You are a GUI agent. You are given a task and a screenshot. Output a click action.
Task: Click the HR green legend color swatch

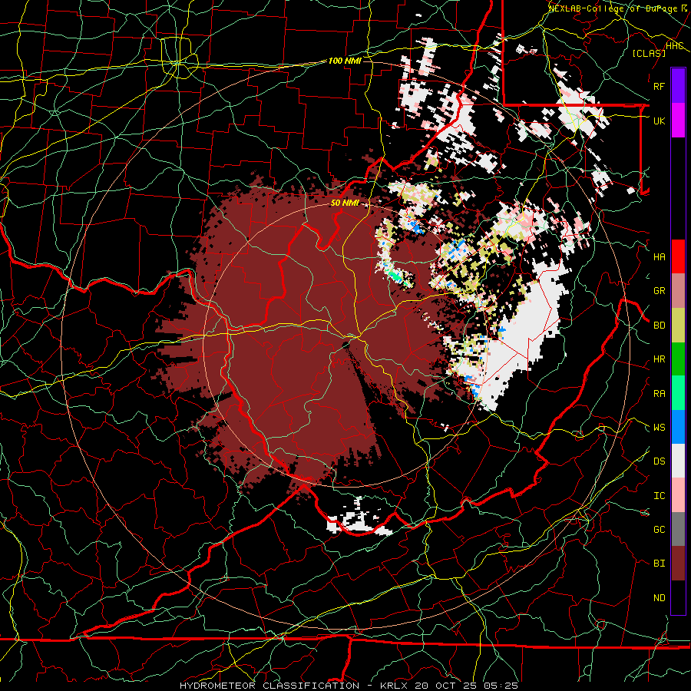tap(678, 359)
